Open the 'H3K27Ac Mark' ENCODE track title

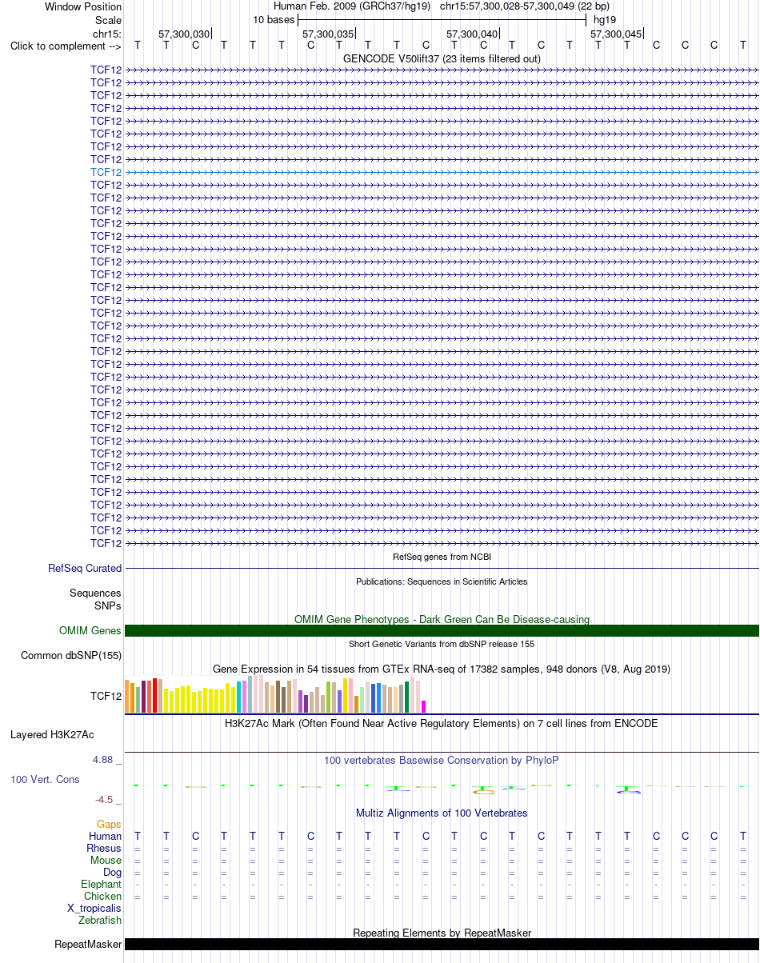click(x=442, y=723)
